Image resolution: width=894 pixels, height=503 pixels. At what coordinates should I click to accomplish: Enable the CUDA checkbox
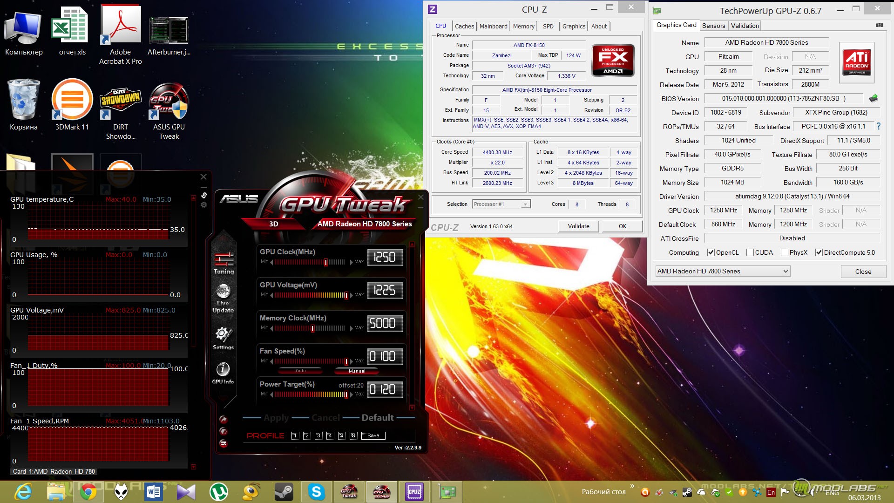750,252
